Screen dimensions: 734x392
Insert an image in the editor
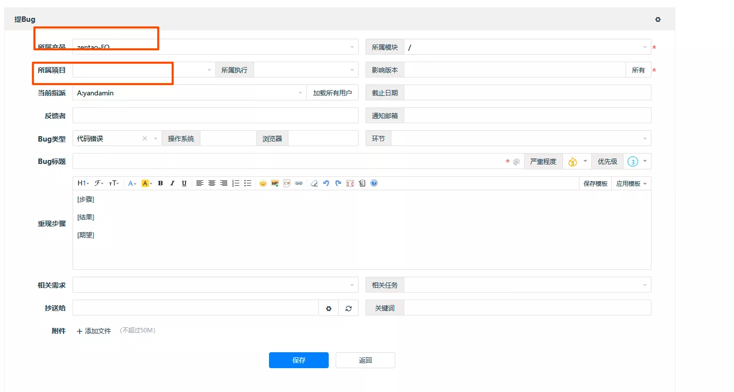pos(275,183)
